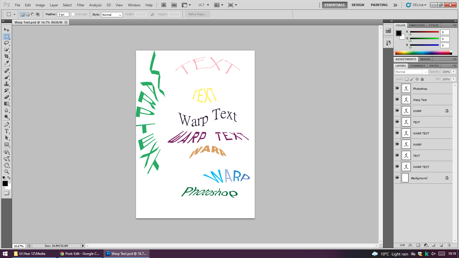
Task: Select the Blur tool
Action: point(7,110)
